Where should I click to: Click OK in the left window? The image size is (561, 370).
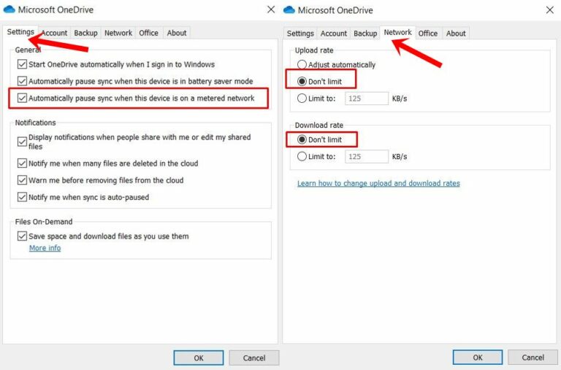tap(199, 358)
